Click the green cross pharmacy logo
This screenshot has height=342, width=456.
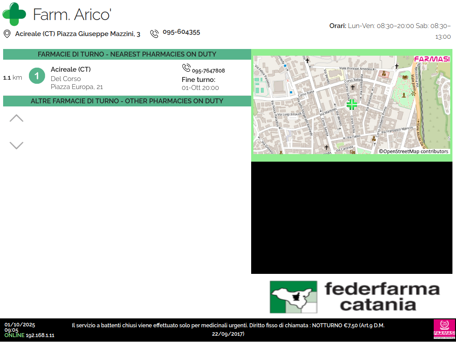14,14
